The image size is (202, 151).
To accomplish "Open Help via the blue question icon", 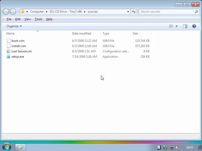I will (x=194, y=26).
